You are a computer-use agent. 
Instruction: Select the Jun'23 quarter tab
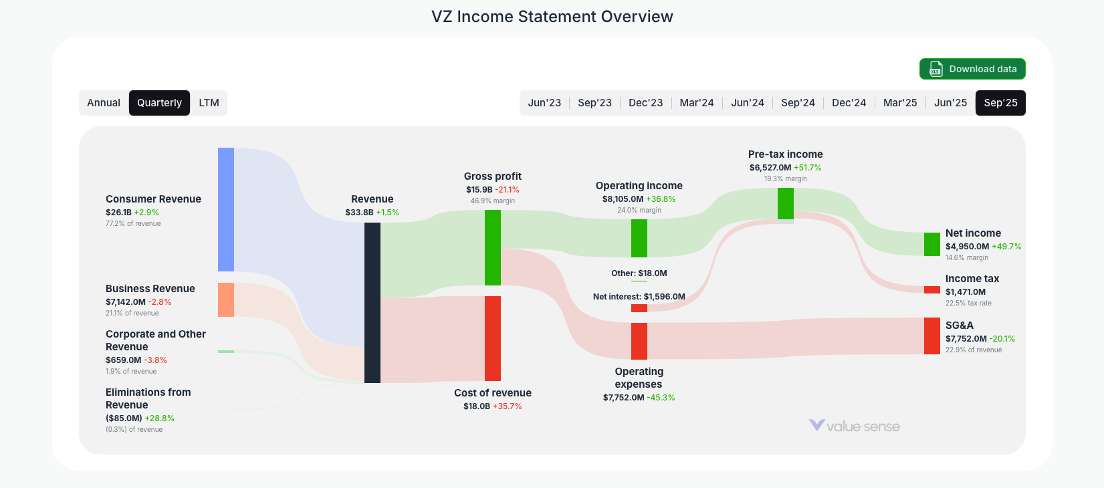pyautogui.click(x=545, y=102)
